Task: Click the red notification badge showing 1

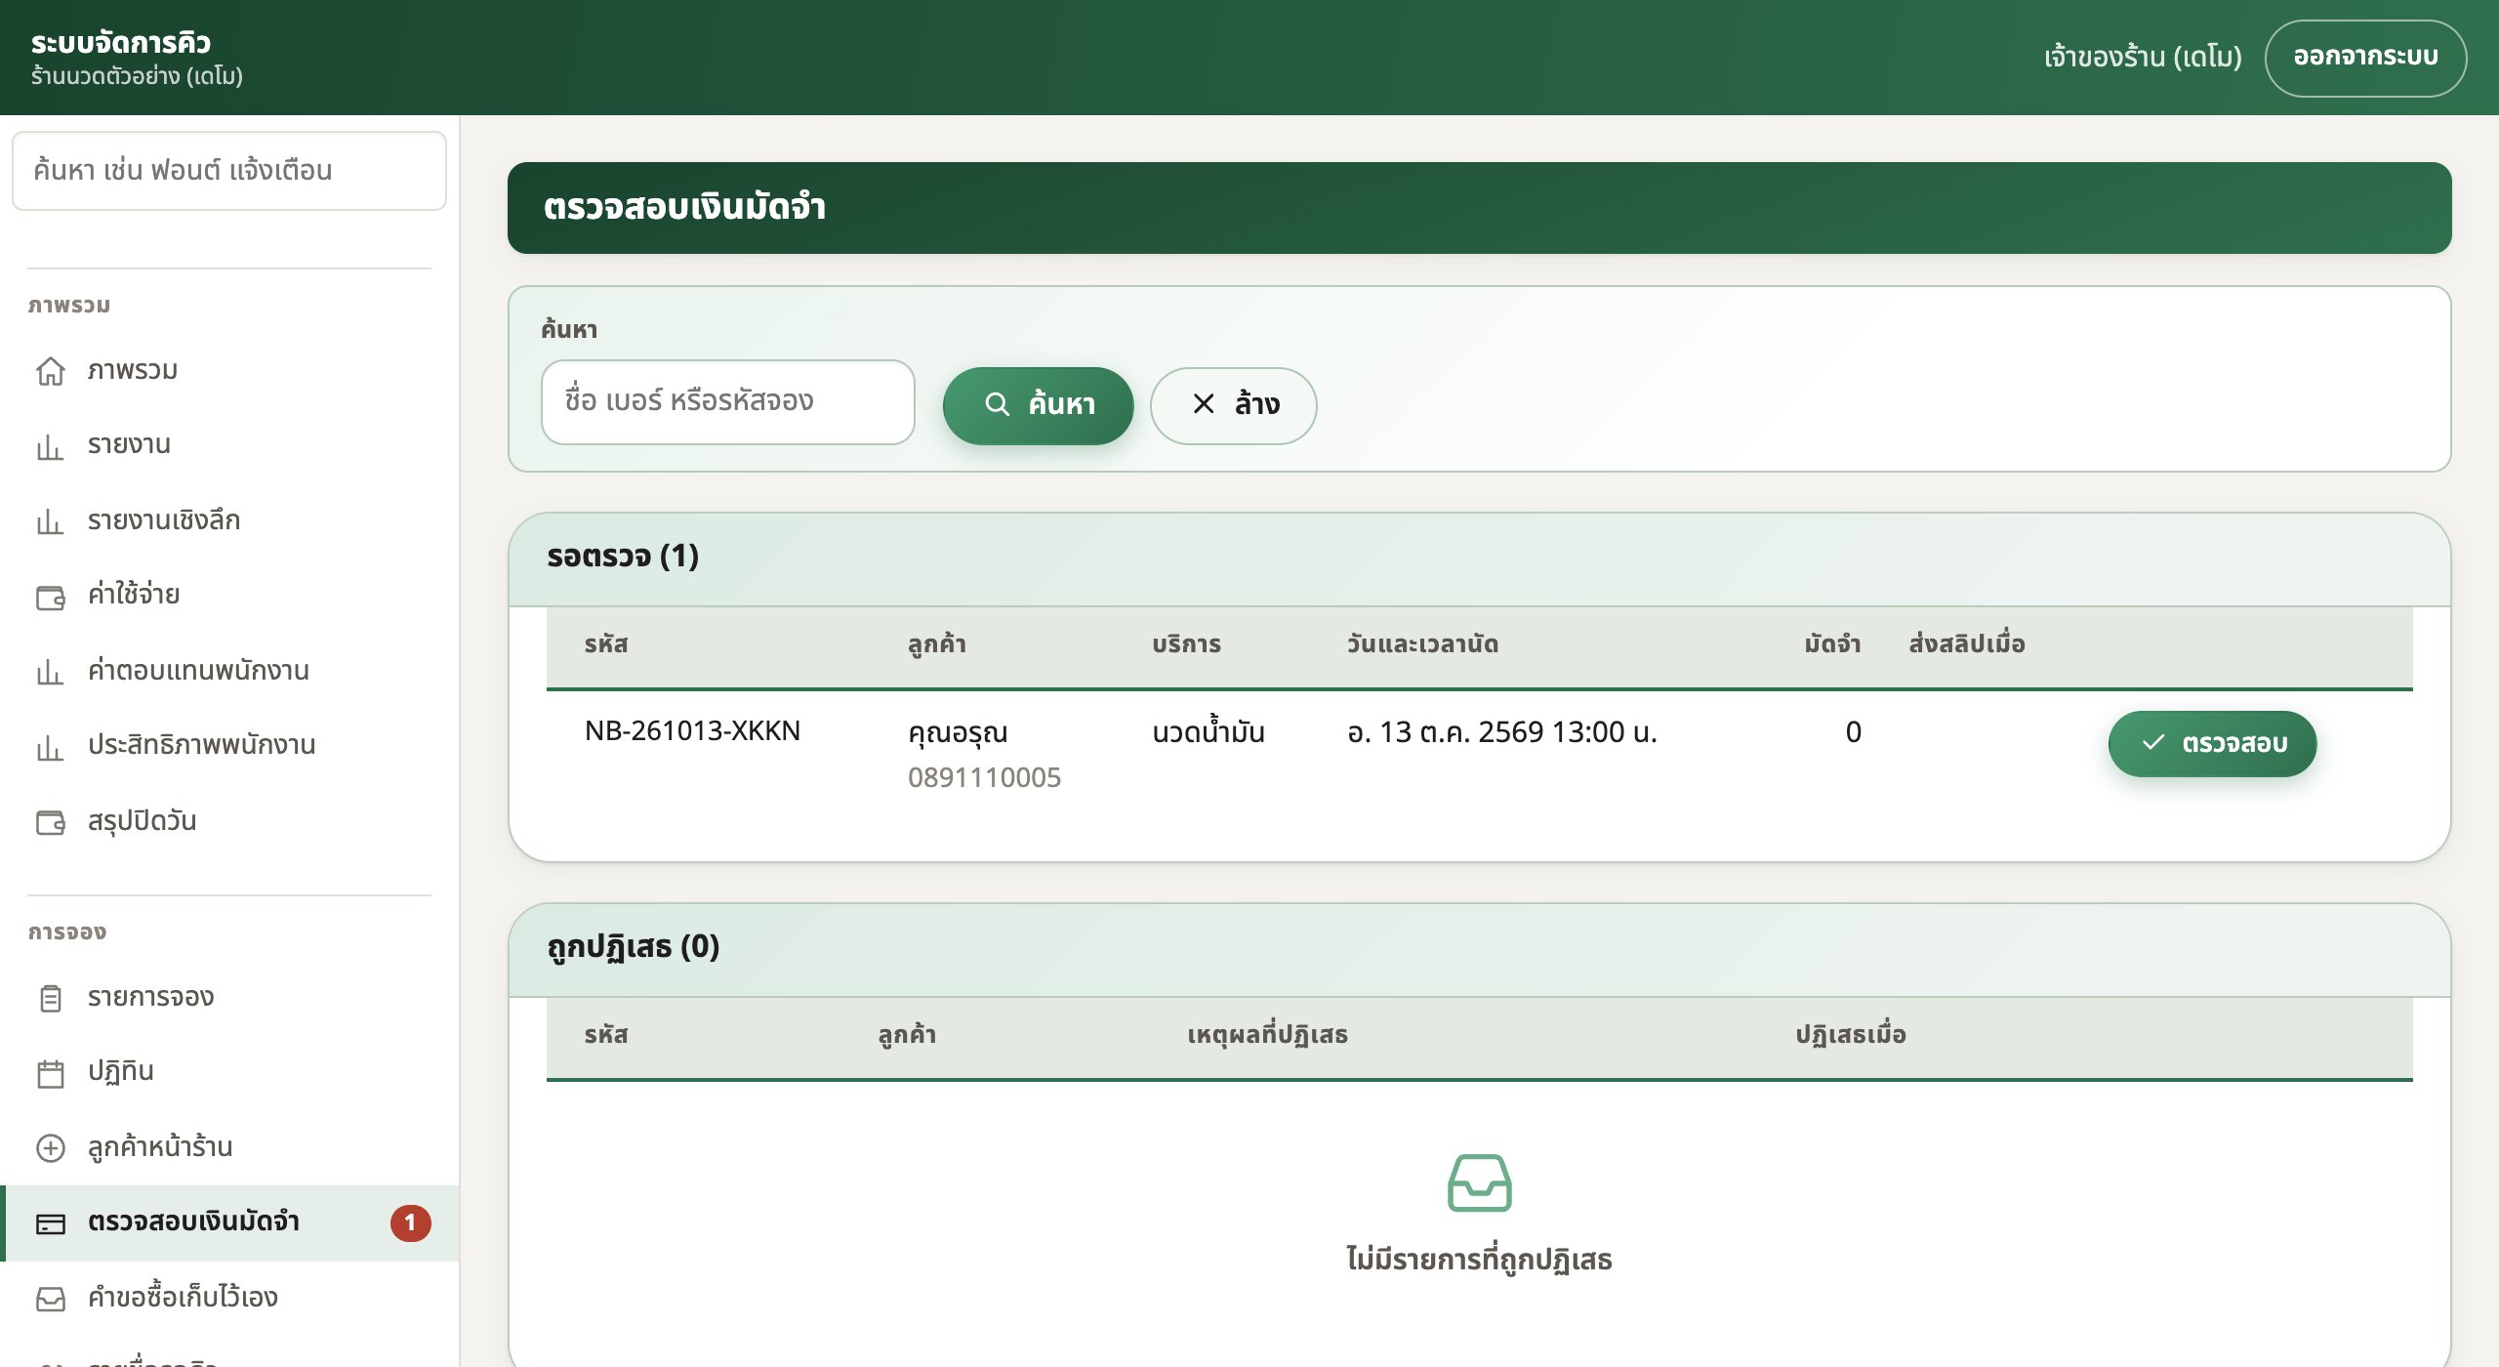Action: click(411, 1222)
